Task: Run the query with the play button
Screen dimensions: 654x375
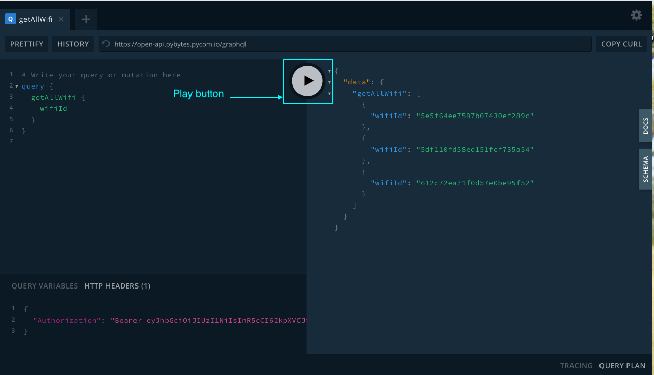Action: 307,80
